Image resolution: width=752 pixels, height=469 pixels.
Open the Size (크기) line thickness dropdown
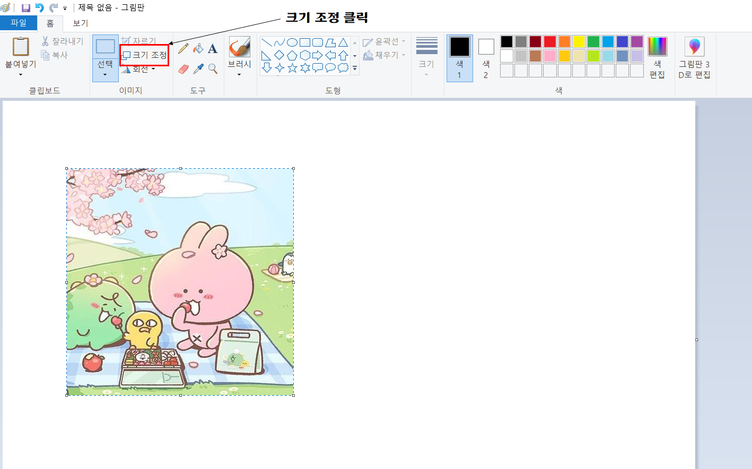coord(426,57)
